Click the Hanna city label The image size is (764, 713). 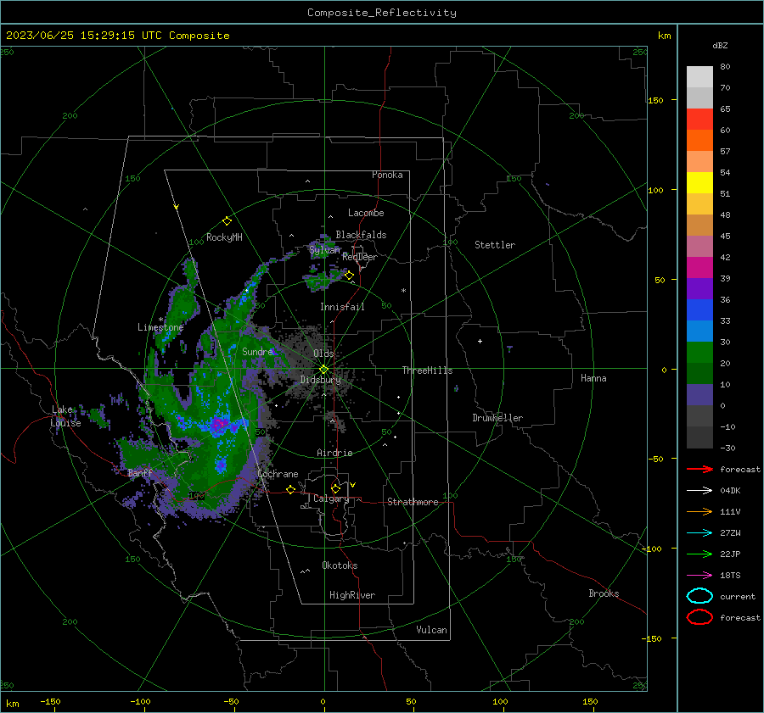click(x=593, y=378)
